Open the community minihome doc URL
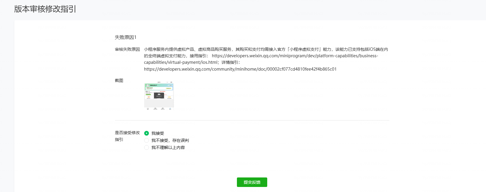486x192 pixels. tap(240, 69)
